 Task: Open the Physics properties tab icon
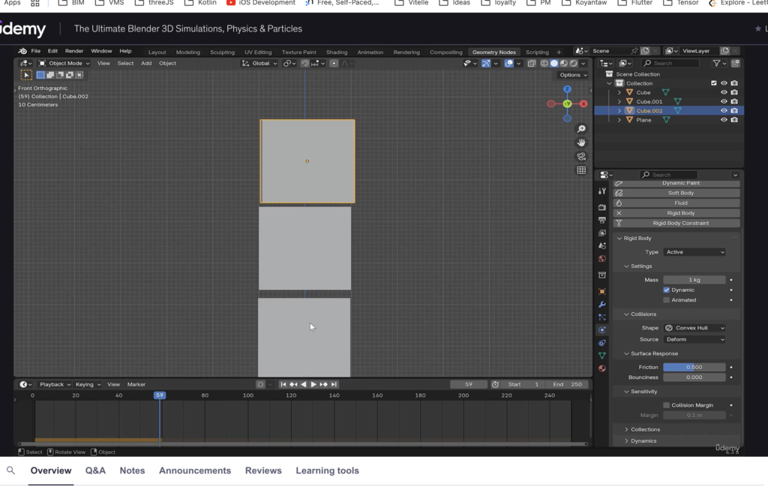(x=601, y=330)
